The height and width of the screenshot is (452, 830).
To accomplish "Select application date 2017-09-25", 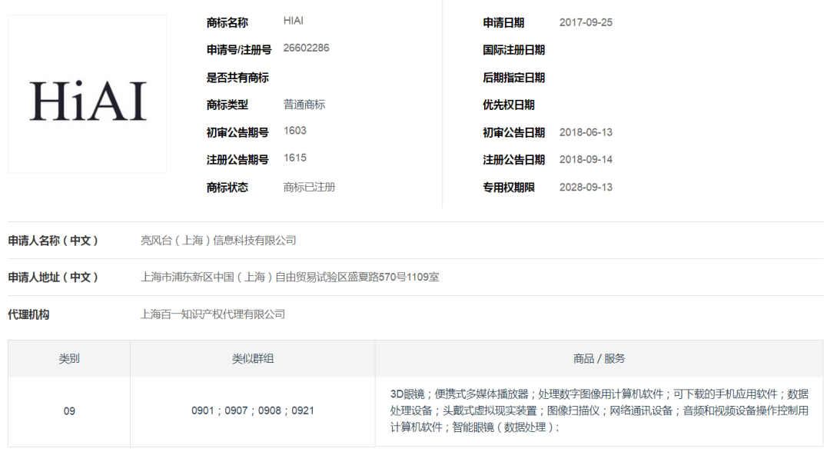I will click(586, 23).
